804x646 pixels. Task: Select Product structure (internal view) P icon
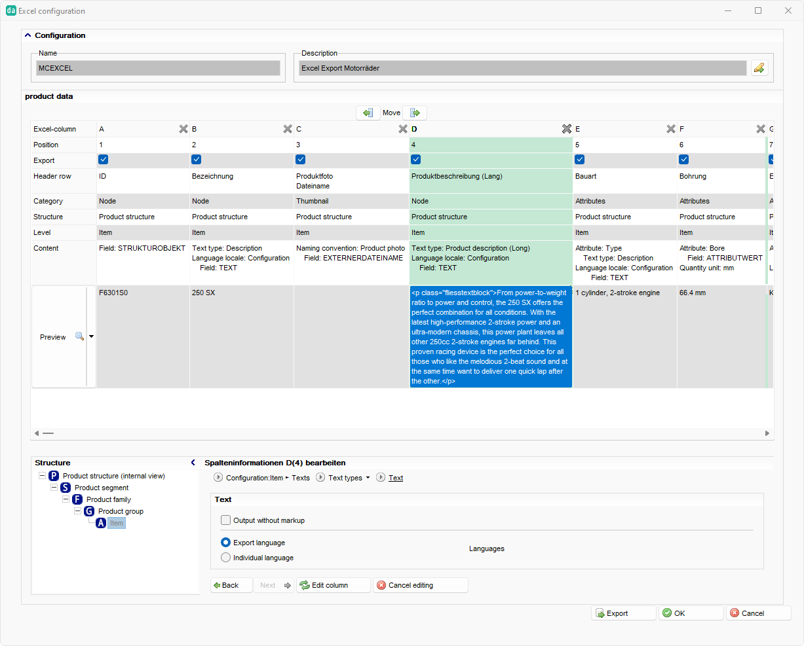pos(54,476)
